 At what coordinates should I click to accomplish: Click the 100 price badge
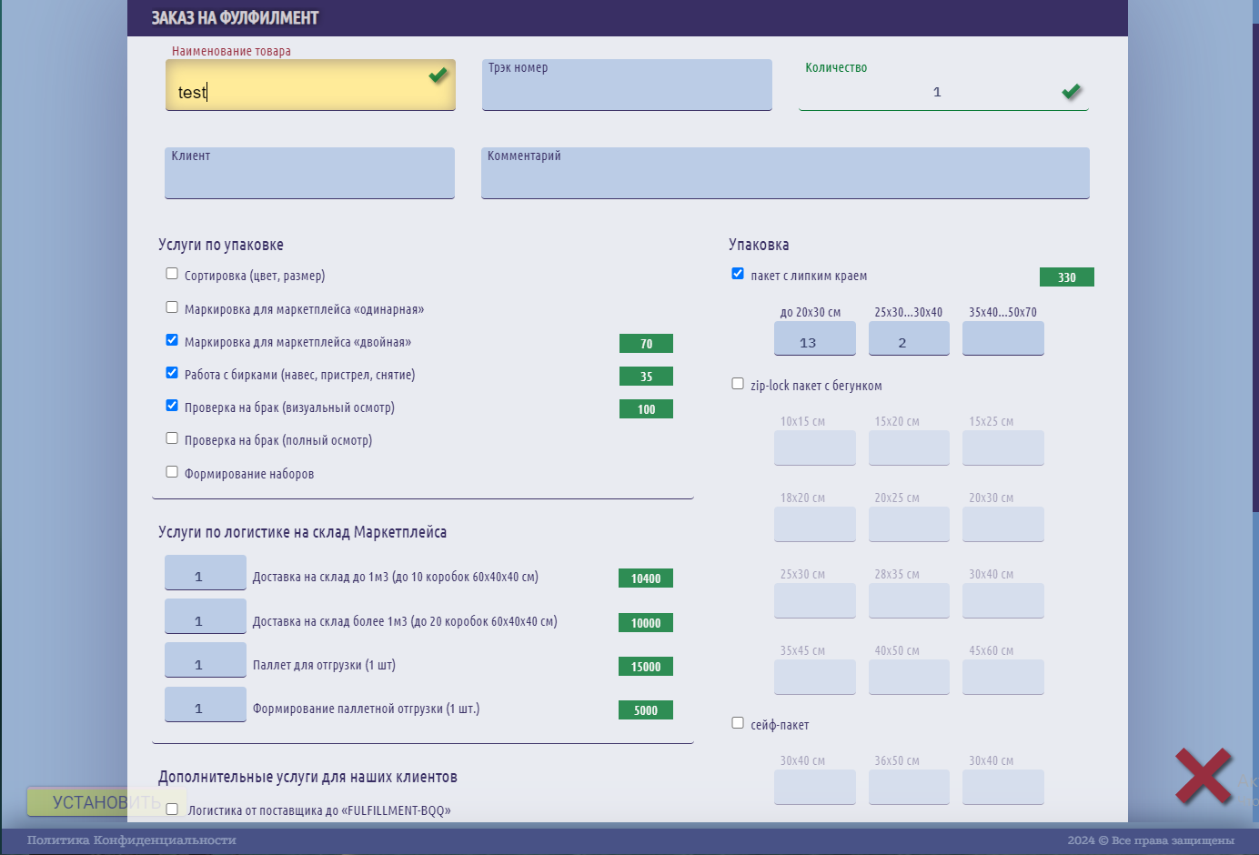pyautogui.click(x=646, y=409)
